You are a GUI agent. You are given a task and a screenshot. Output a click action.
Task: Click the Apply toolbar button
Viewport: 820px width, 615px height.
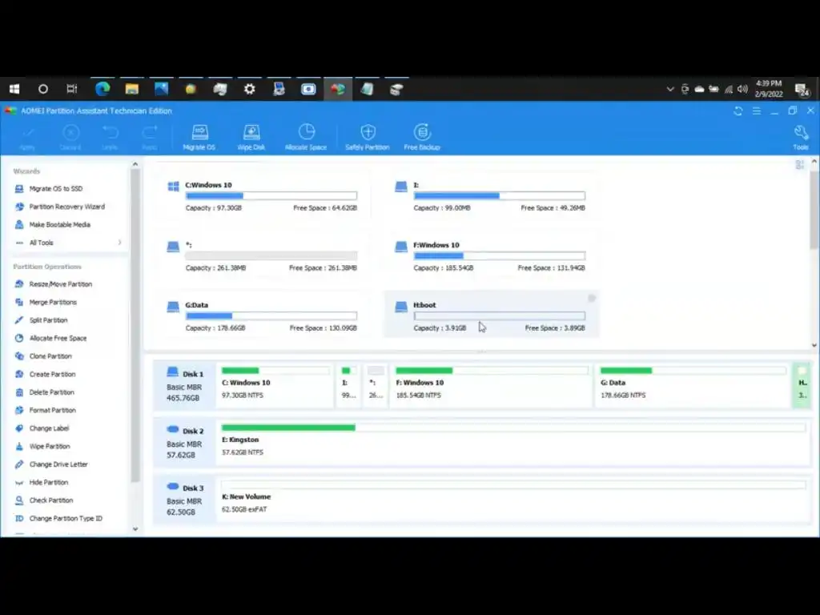point(28,137)
